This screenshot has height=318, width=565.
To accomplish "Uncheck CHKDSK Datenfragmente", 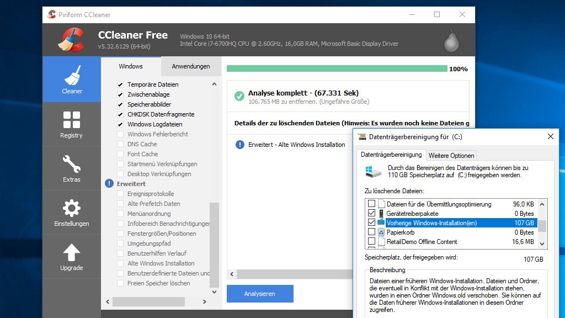I will pos(120,114).
